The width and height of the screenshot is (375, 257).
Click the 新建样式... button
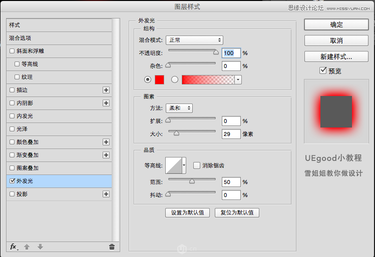[336, 56]
